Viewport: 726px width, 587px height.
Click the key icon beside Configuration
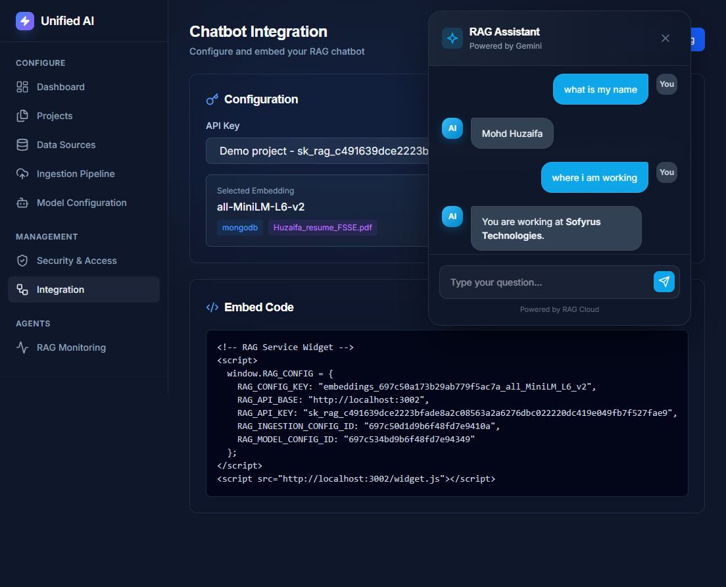point(212,99)
